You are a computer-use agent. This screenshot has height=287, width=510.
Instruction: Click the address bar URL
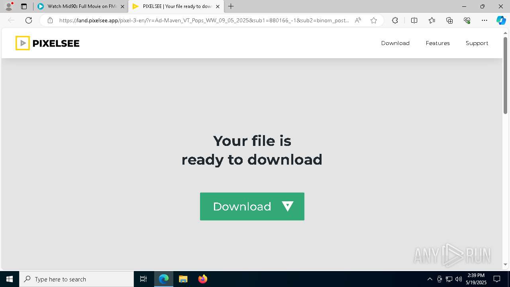coord(204,20)
